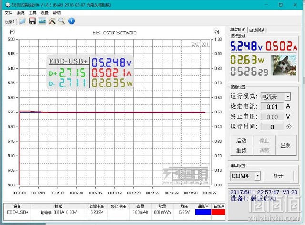Click the 02.63W power readout
The height and width of the screenshot is (225, 305).
247,60
